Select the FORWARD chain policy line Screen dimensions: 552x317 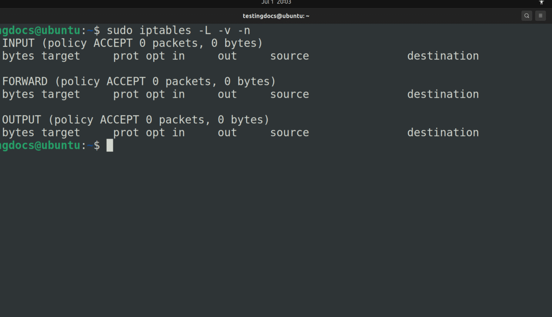click(x=139, y=82)
